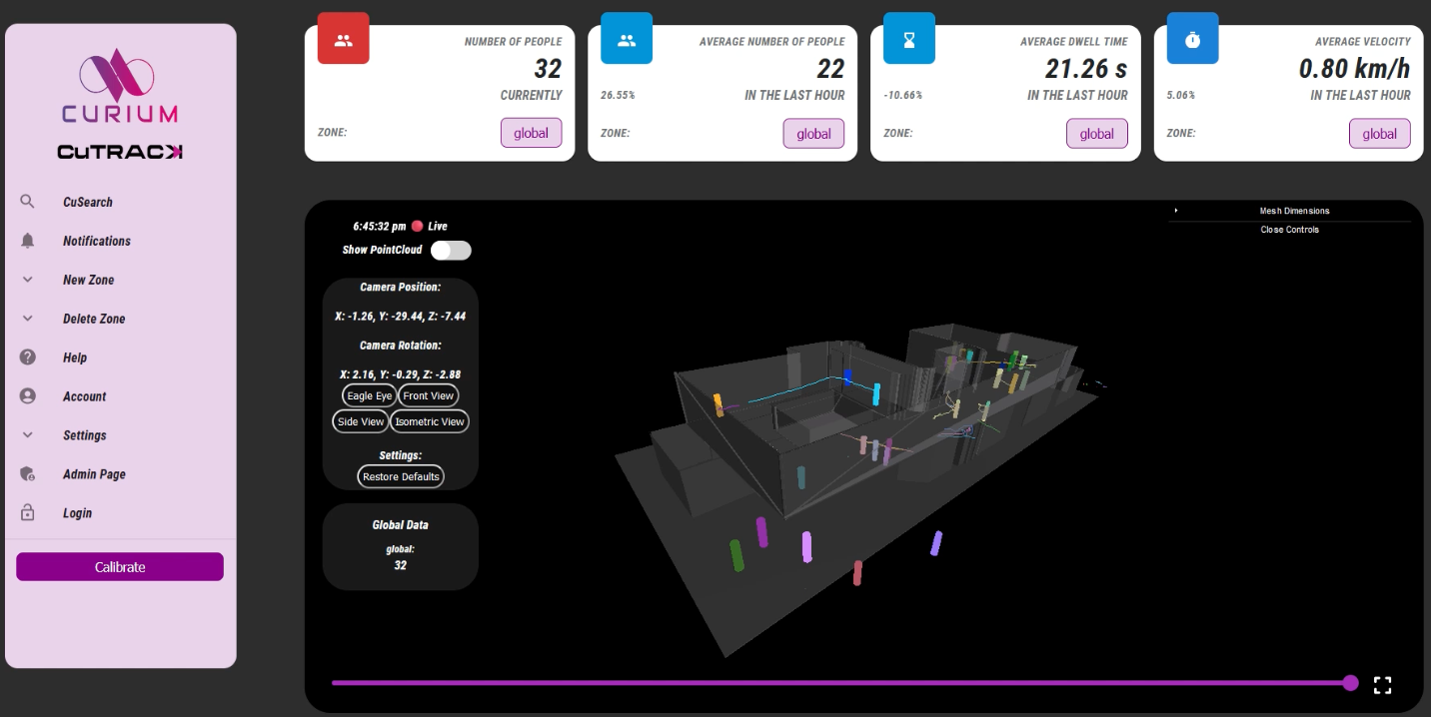Expand the New Zone menu

click(x=28, y=280)
